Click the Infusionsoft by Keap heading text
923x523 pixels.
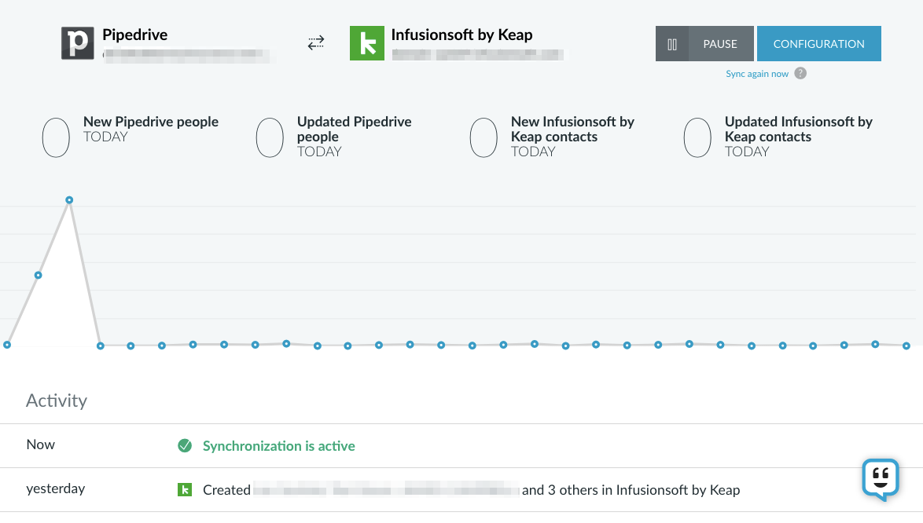click(462, 35)
